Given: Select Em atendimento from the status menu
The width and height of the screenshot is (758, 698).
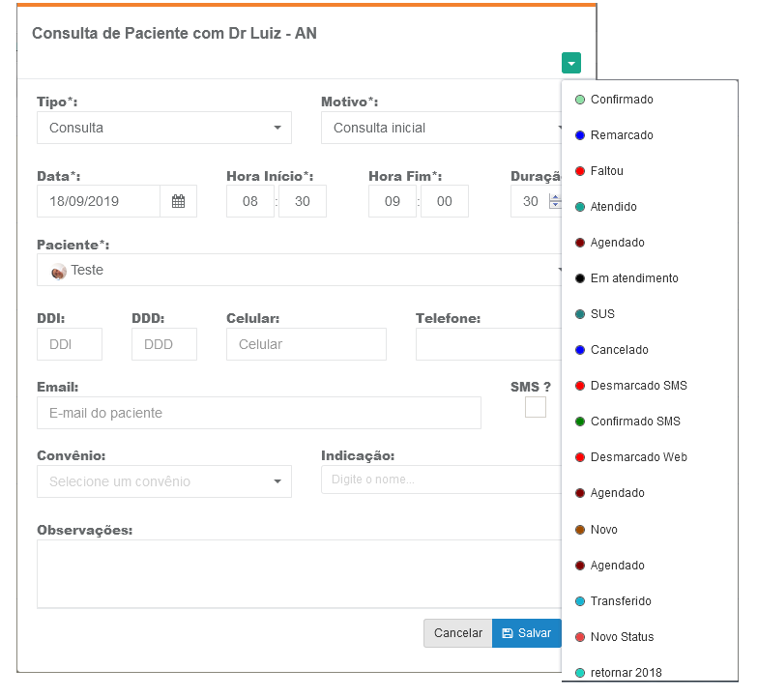Looking at the screenshot, I should coord(633,278).
